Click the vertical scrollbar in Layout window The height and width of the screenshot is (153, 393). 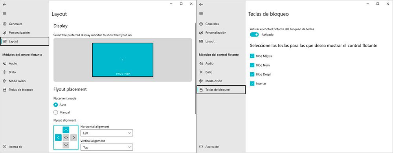point(195,68)
